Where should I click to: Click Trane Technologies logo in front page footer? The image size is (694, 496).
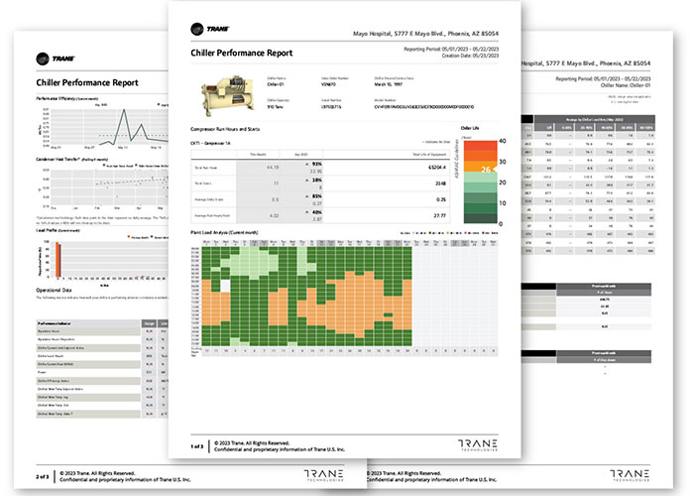(x=478, y=444)
